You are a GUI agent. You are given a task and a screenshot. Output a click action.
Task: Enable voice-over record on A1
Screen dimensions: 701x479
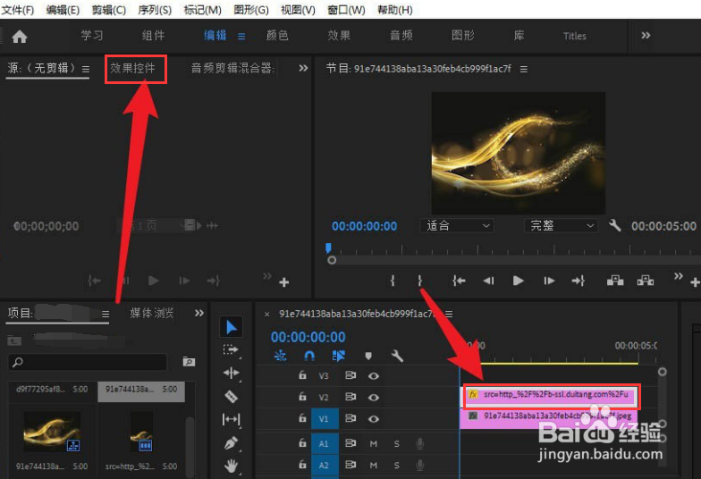click(x=420, y=443)
